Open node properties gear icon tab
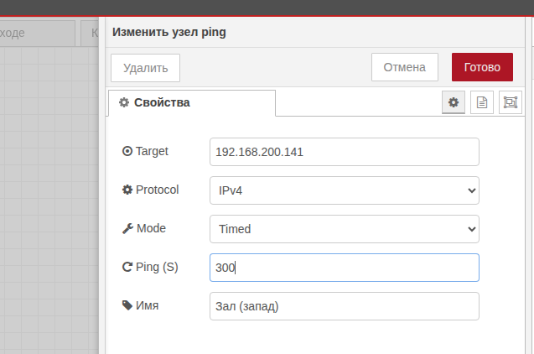 (454, 102)
